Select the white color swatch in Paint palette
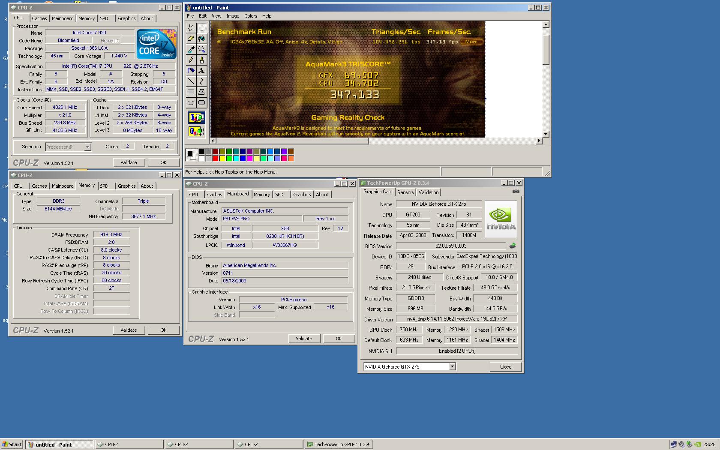Image resolution: width=720 pixels, height=450 pixels. 201,159
